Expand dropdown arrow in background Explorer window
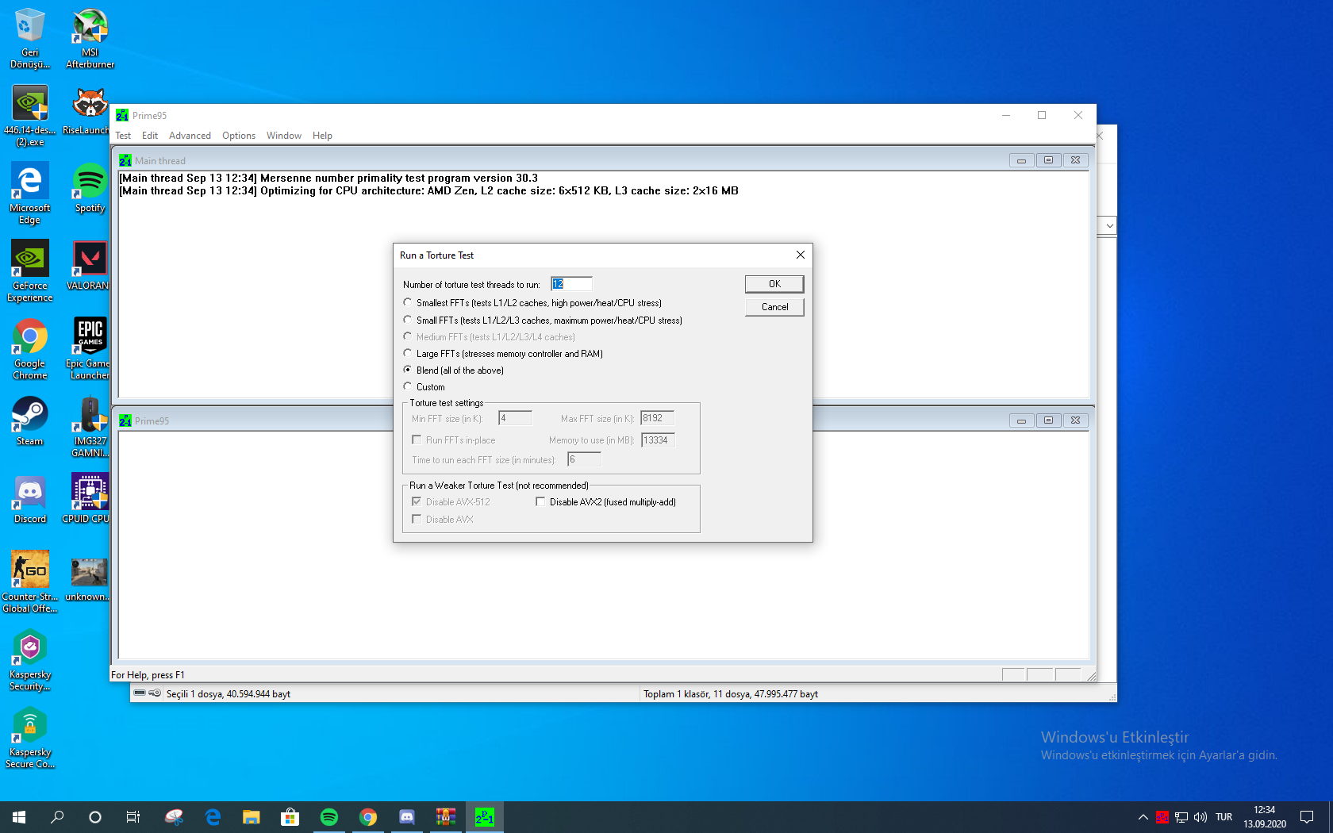Image resolution: width=1333 pixels, height=833 pixels. 1109,226
